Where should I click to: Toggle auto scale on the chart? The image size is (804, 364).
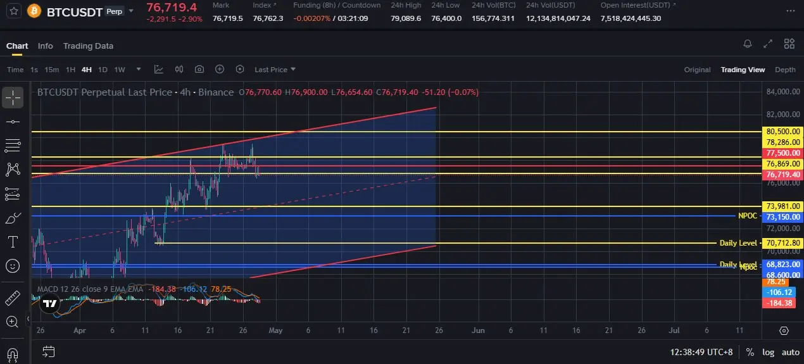click(x=790, y=352)
